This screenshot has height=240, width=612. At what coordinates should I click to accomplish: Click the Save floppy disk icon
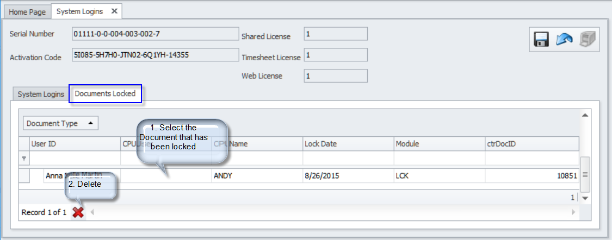541,40
